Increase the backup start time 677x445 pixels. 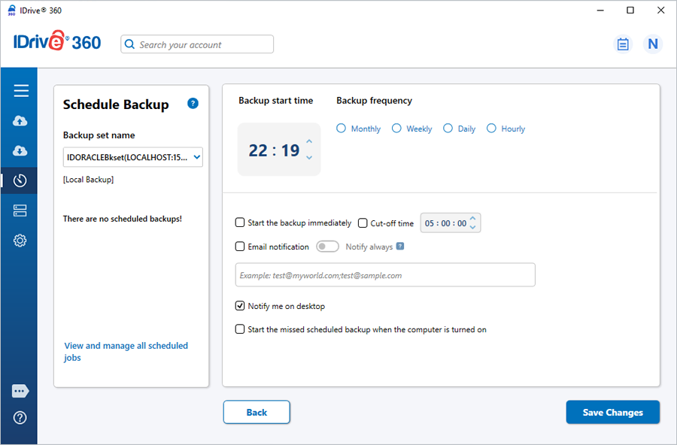309,142
